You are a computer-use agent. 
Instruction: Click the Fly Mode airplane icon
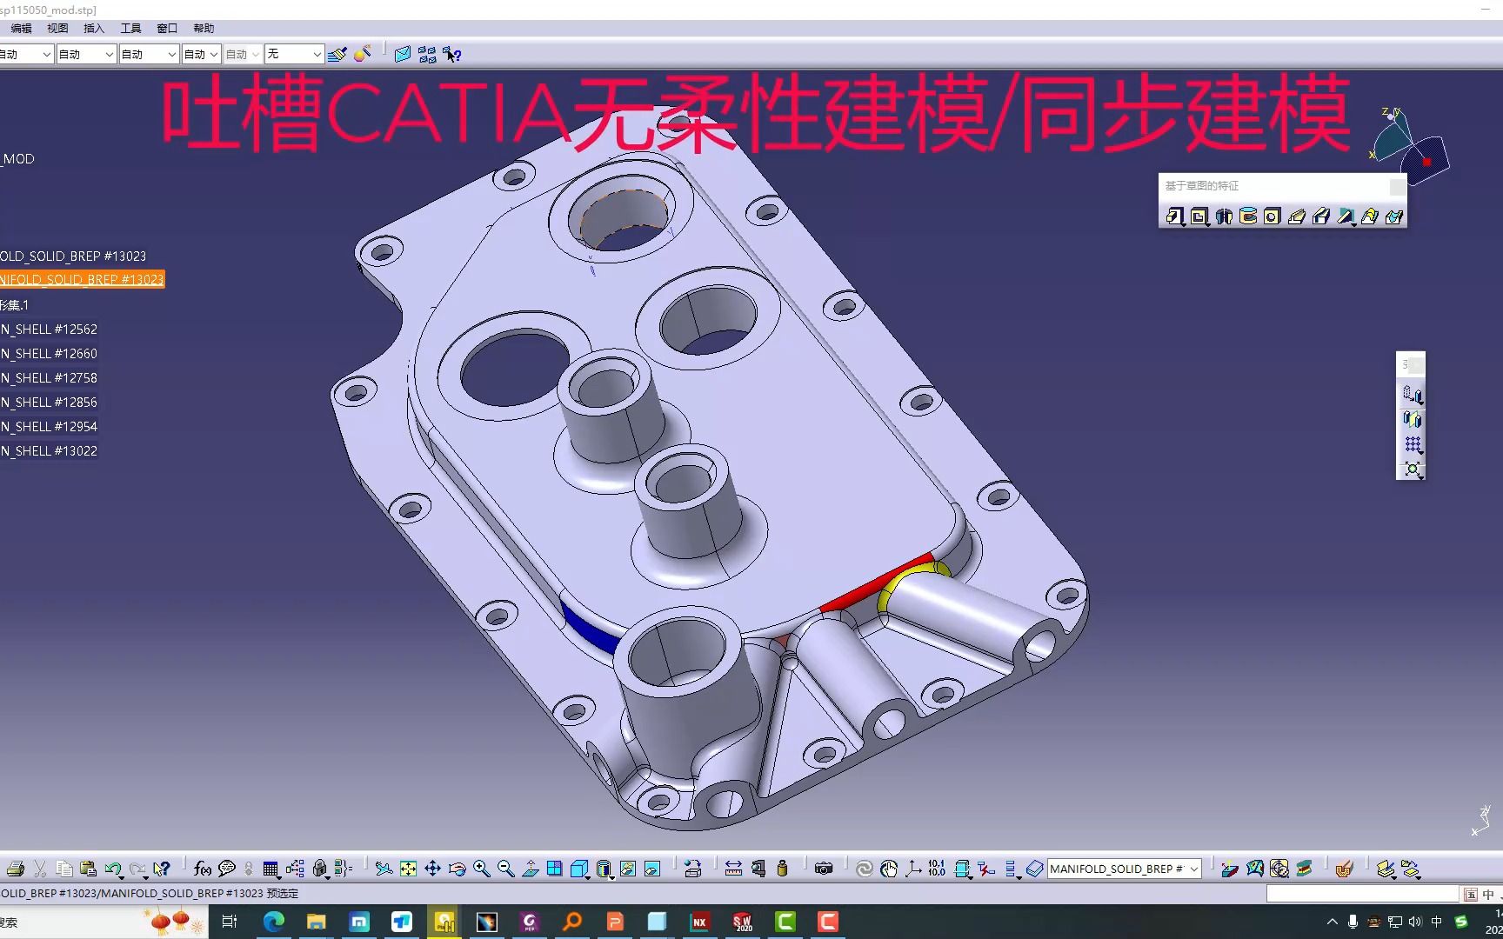pyautogui.click(x=384, y=869)
